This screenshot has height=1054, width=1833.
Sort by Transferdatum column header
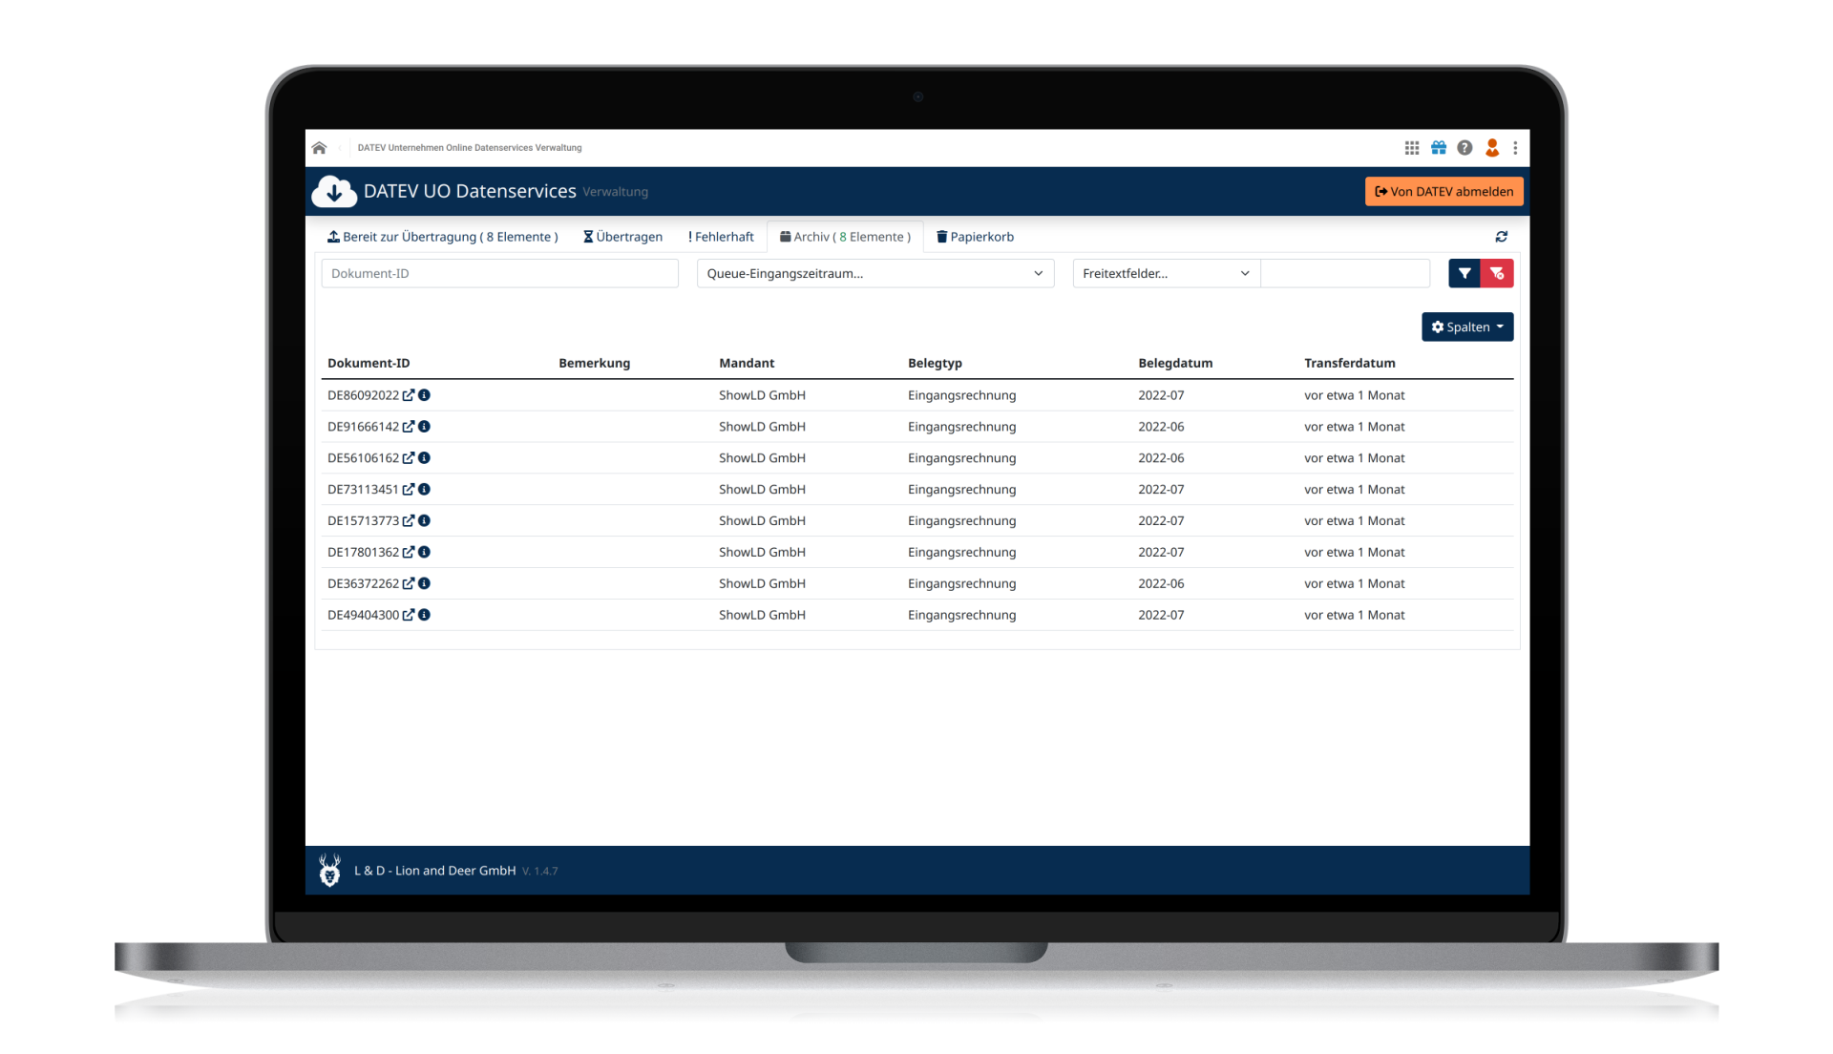click(1350, 364)
